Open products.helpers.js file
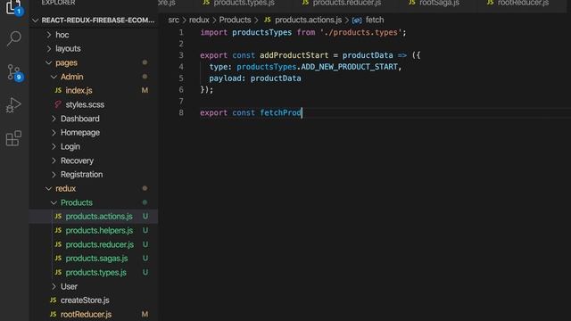 (x=99, y=230)
